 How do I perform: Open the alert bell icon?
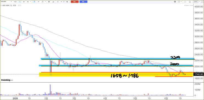click(67, 2)
